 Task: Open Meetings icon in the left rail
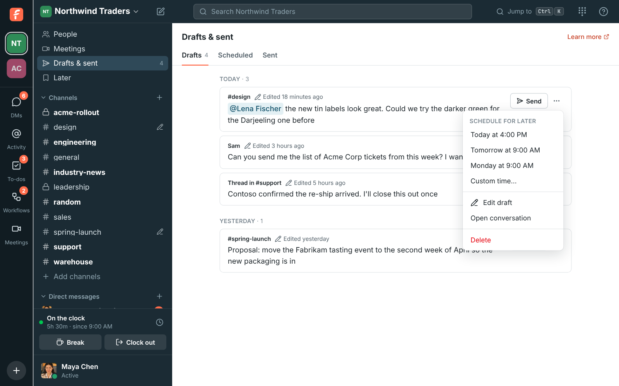[x=16, y=234]
